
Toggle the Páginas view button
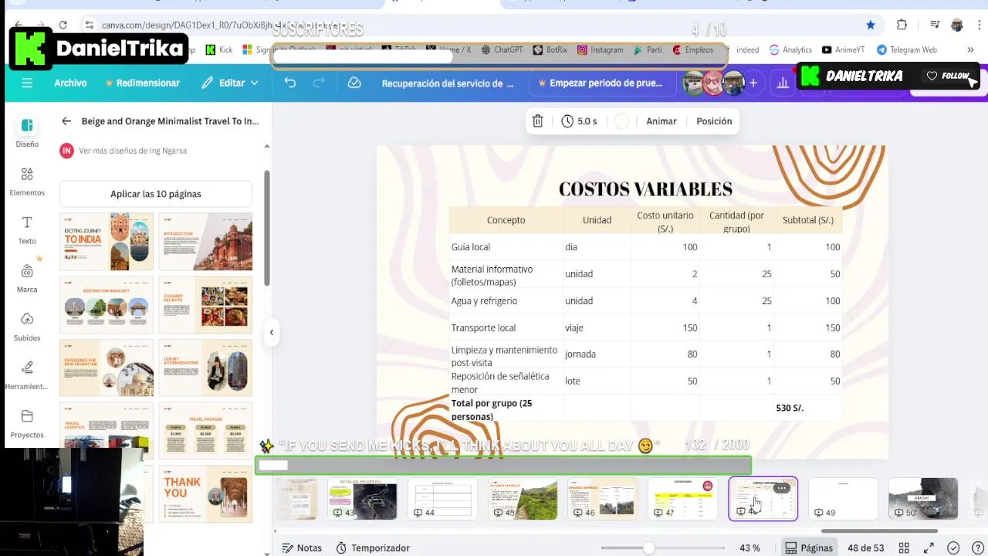click(x=809, y=548)
